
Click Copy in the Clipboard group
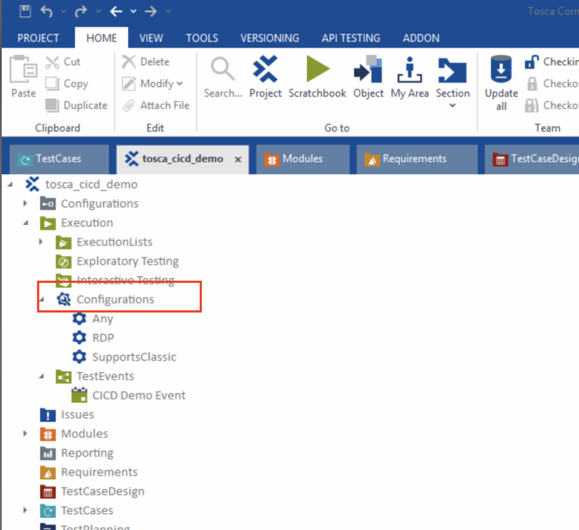click(x=67, y=84)
